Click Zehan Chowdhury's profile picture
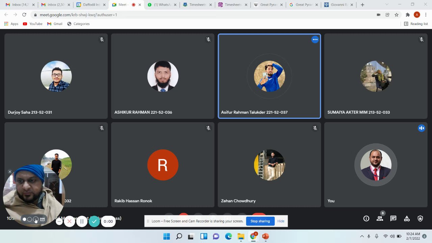 (269, 165)
